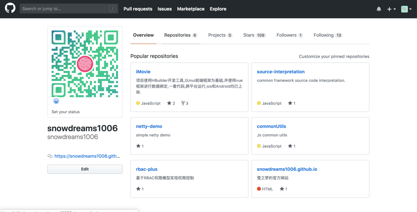Image resolution: width=417 pixels, height=212 pixels.
Task: Click 'common framework source code interpretation' text
Action: [301, 80]
